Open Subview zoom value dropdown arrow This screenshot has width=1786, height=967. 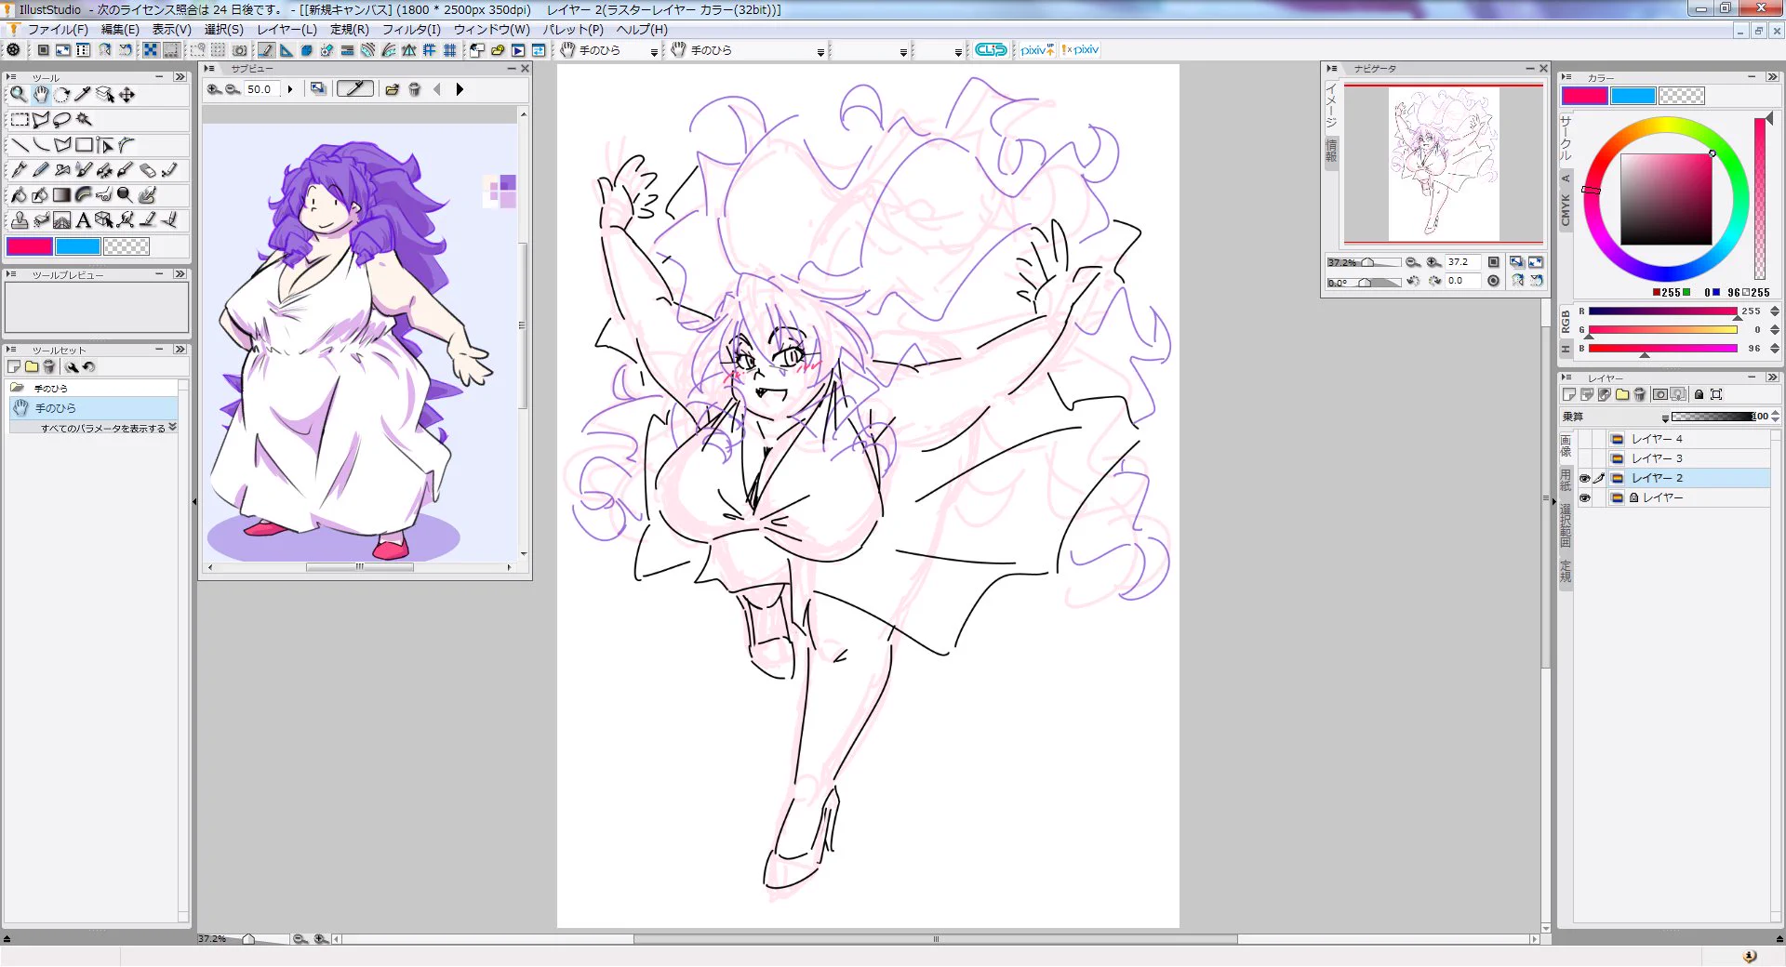(x=290, y=89)
